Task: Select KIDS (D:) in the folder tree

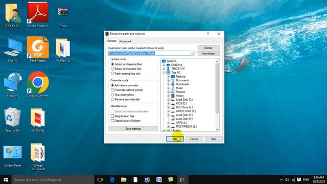Action: coord(181,103)
